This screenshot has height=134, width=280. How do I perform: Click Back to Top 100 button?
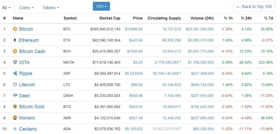tap(254, 7)
